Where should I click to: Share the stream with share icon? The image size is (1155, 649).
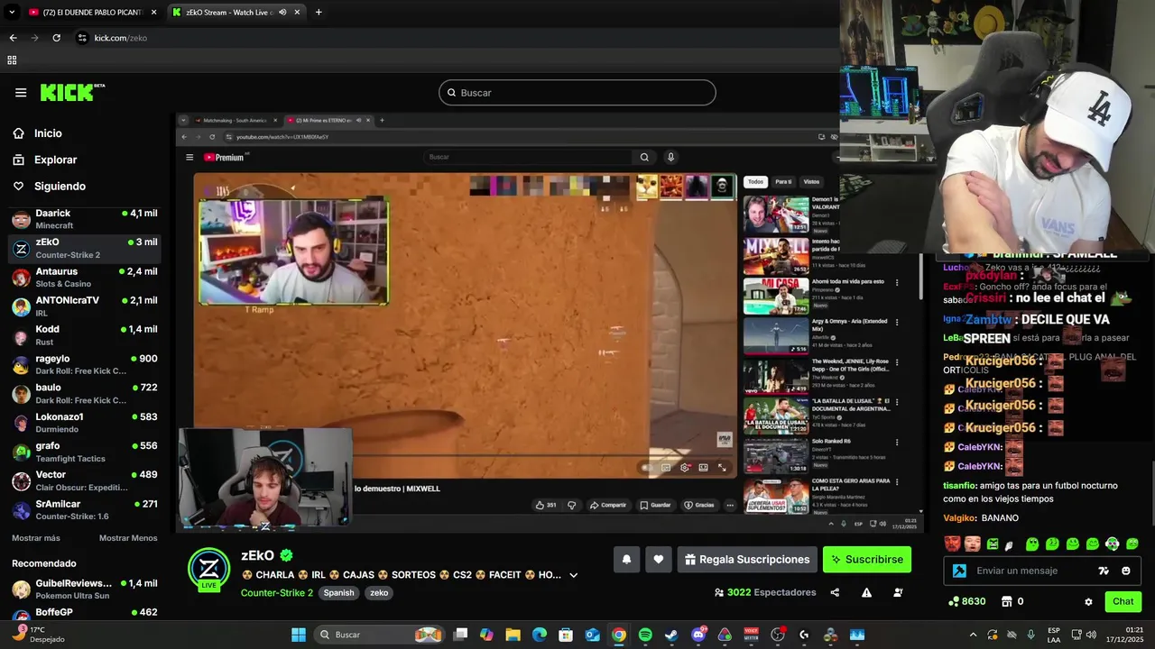(x=835, y=593)
